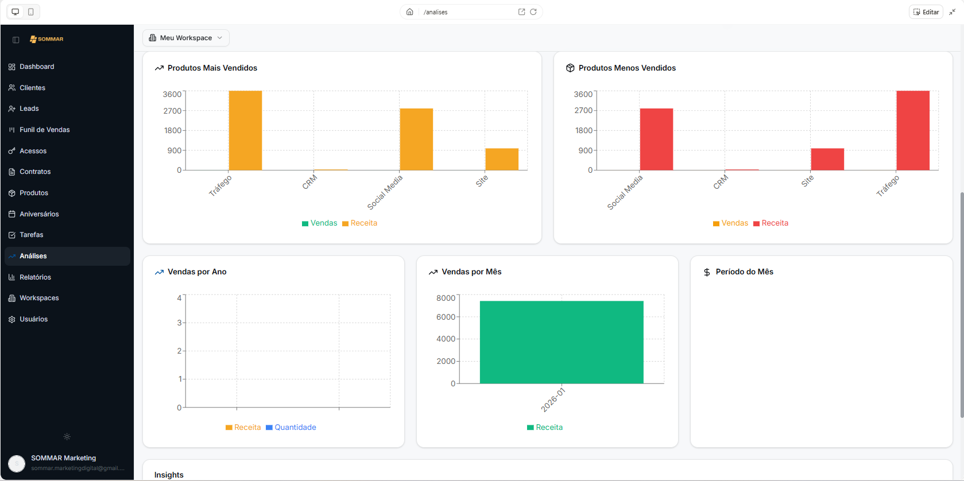964x481 pixels.
Task: Click the home icon in address bar
Action: (x=409, y=12)
